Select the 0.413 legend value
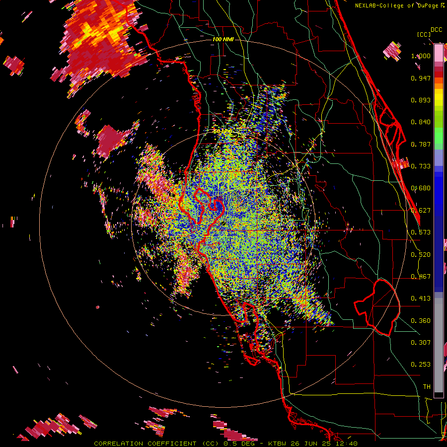This screenshot has width=447, height=447. pos(421,298)
